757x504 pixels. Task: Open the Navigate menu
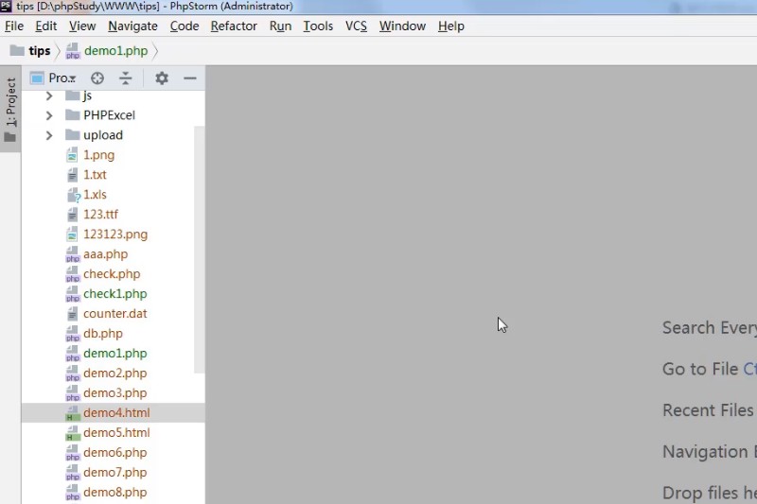point(132,26)
